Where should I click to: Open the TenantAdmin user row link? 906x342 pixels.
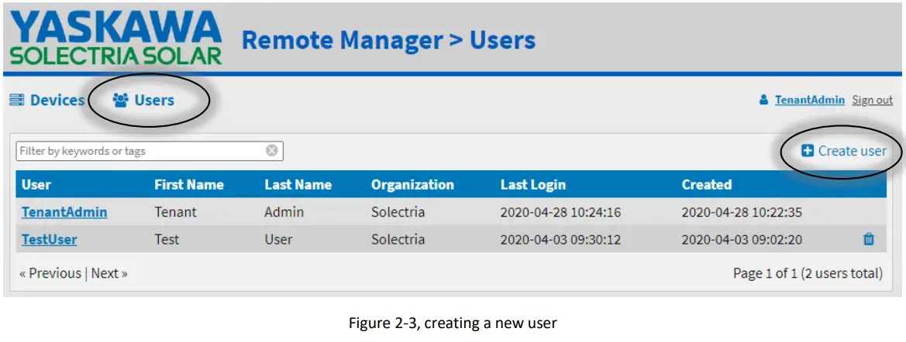coord(64,212)
